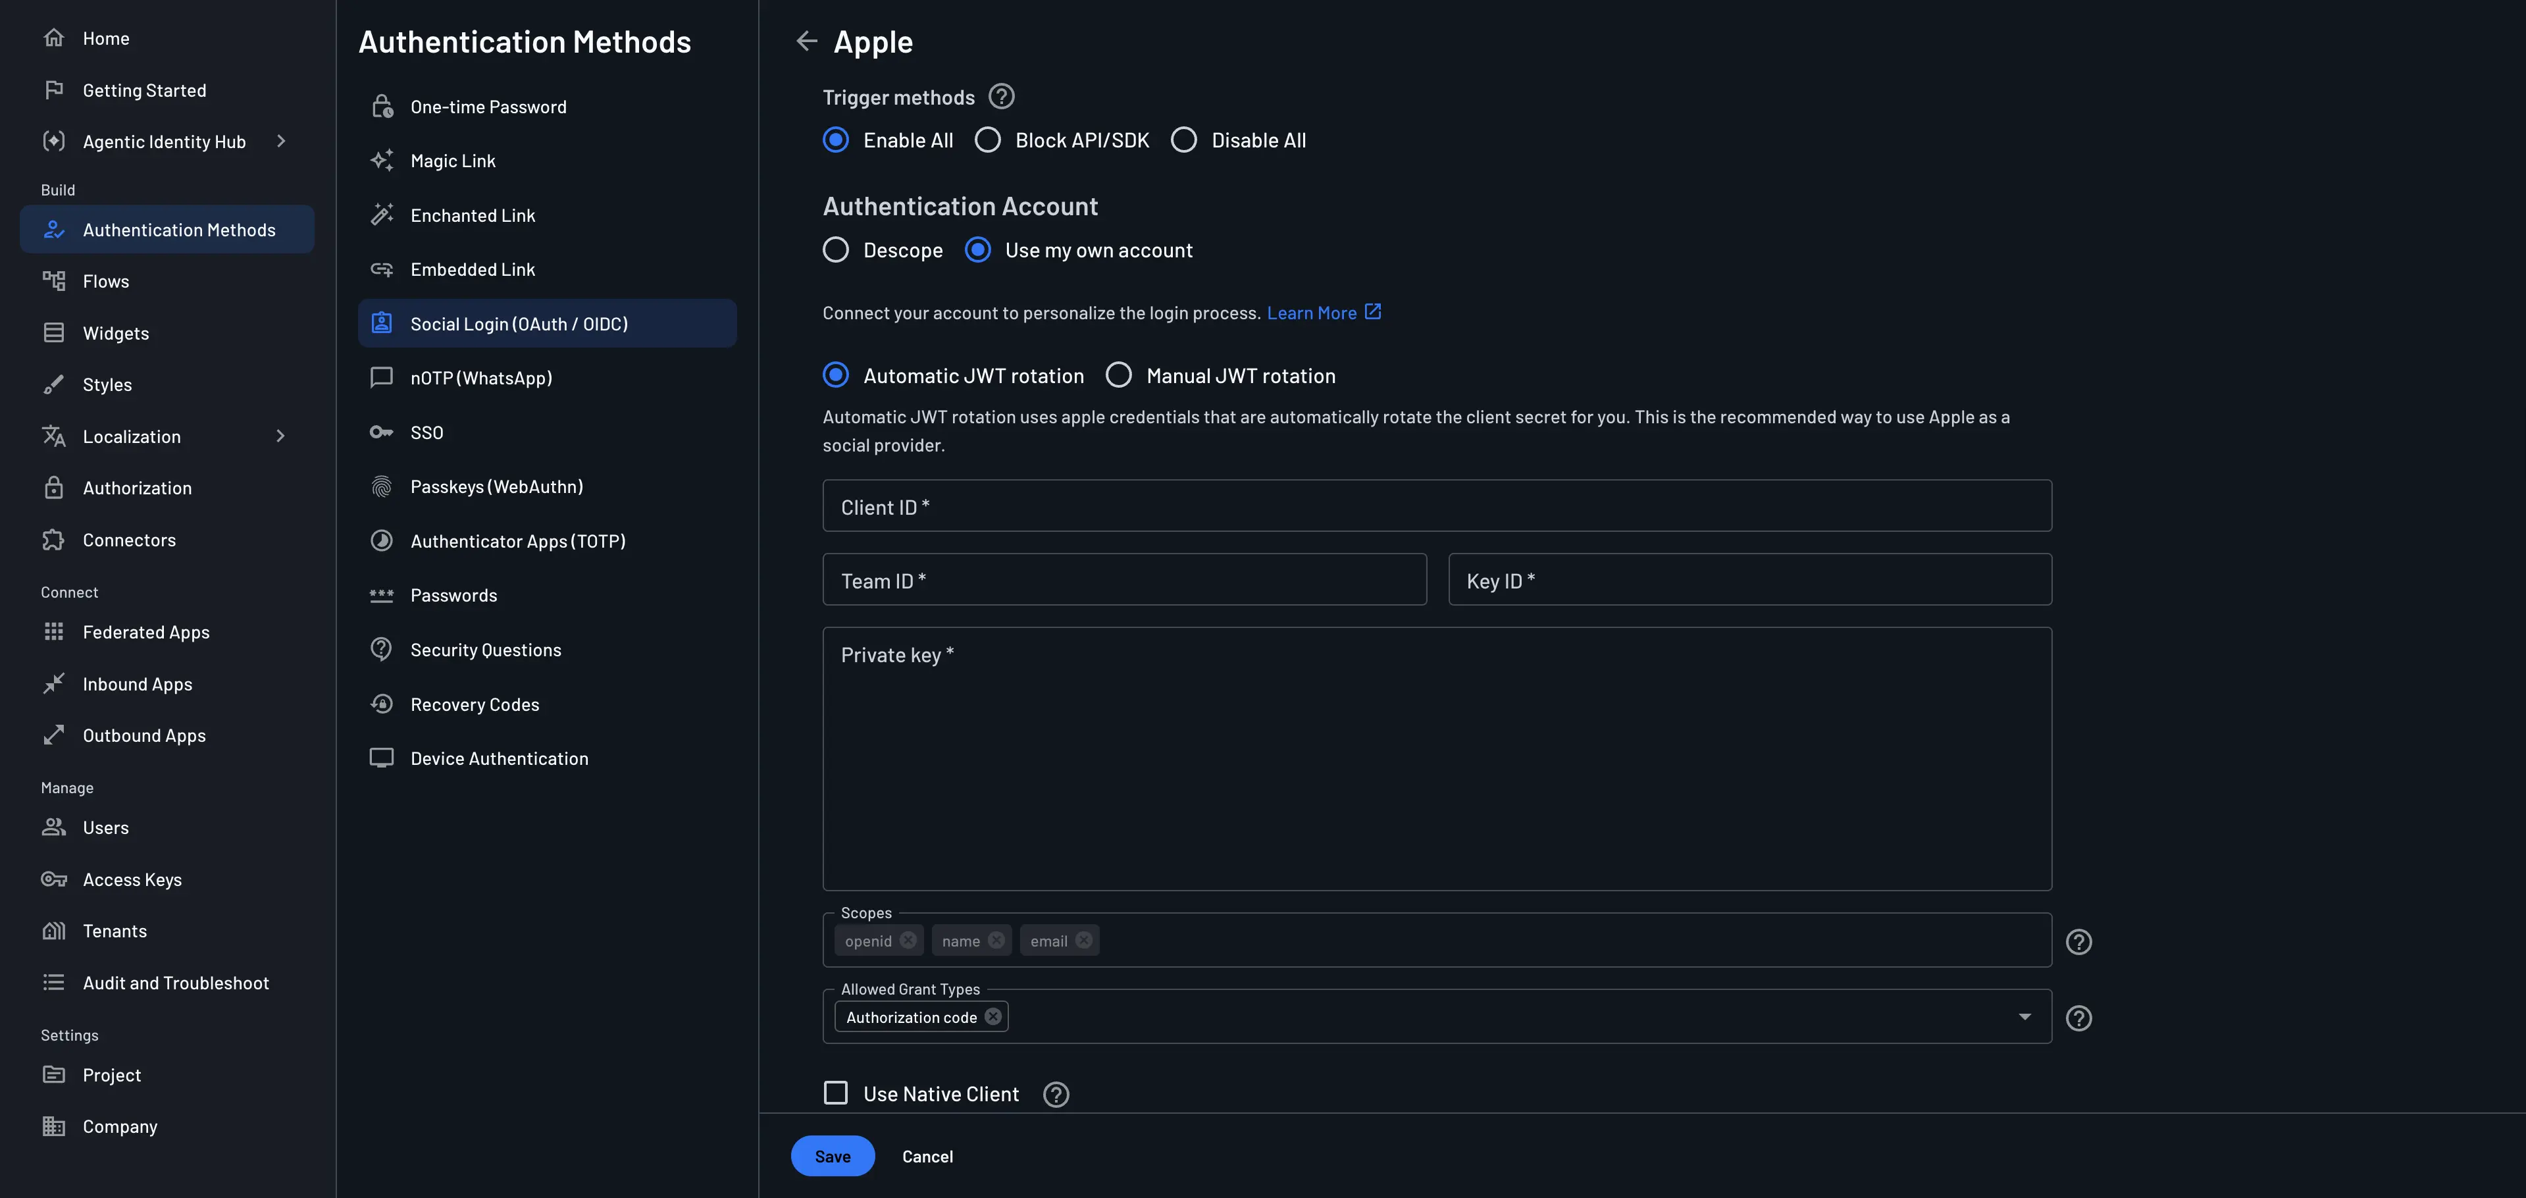Click the Styles brush icon

[54, 384]
